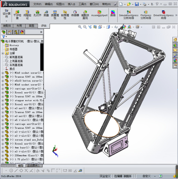Click the 传感器 sensor toolbar icon
This screenshot has width=178, height=179.
75,14
